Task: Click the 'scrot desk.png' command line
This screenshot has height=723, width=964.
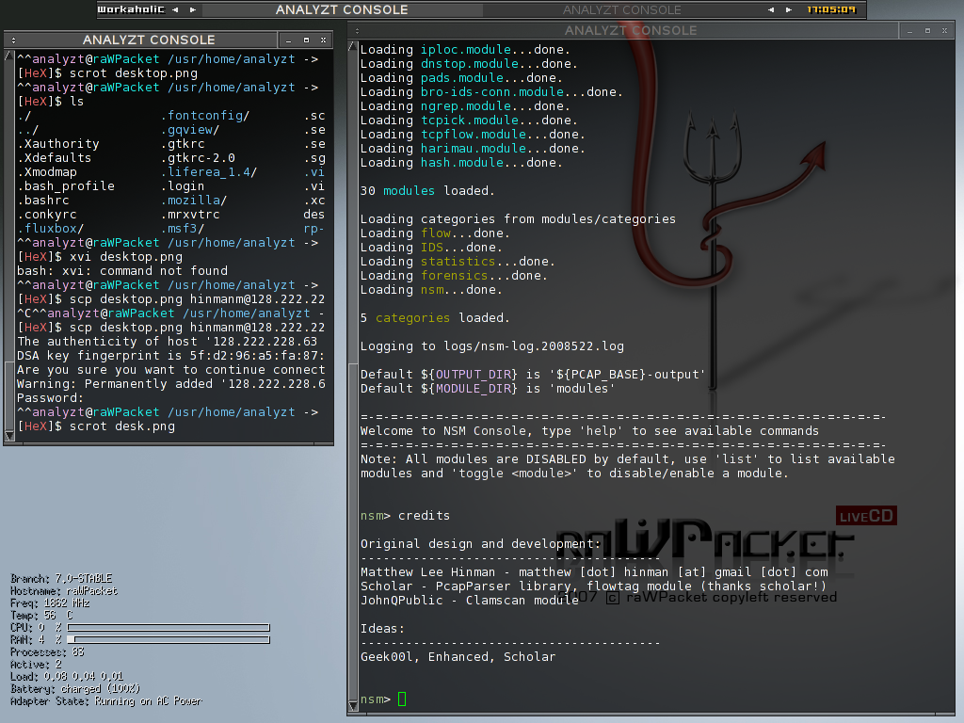Action: [96, 426]
